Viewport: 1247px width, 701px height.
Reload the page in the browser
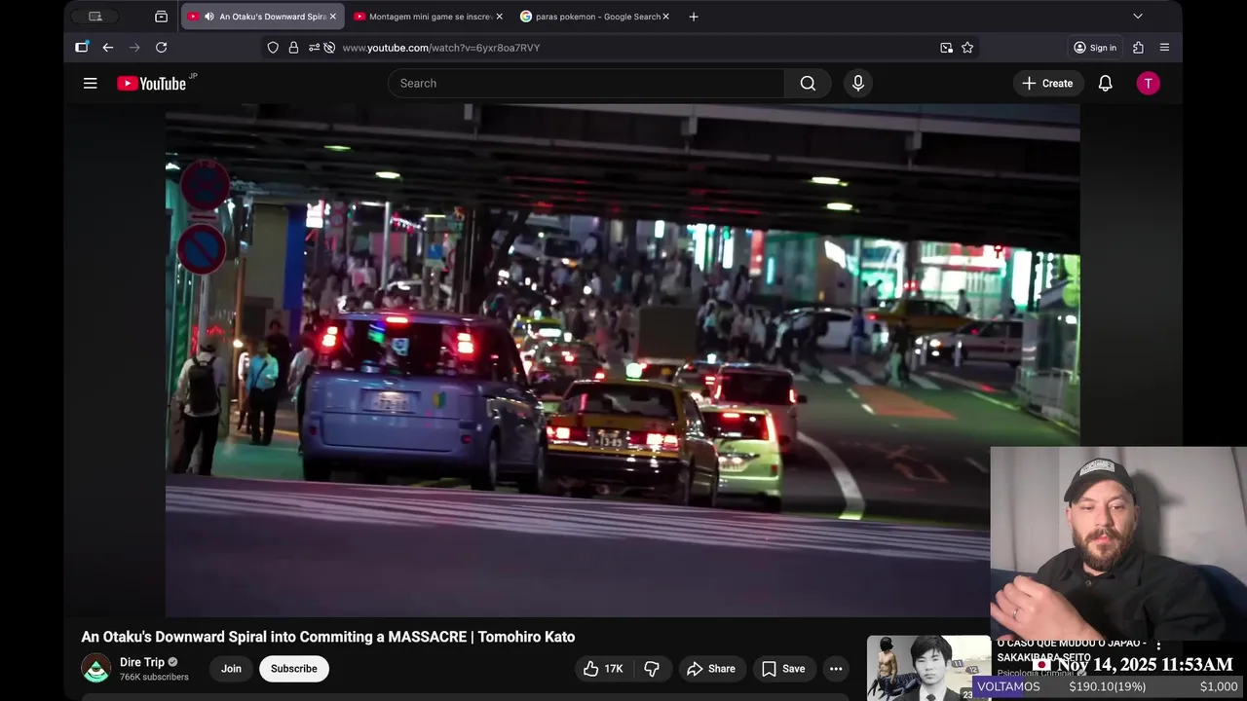[x=162, y=48]
